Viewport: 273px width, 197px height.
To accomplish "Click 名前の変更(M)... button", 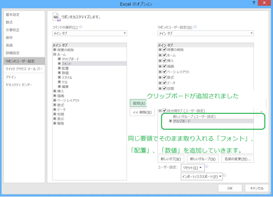I will click(x=238, y=159).
